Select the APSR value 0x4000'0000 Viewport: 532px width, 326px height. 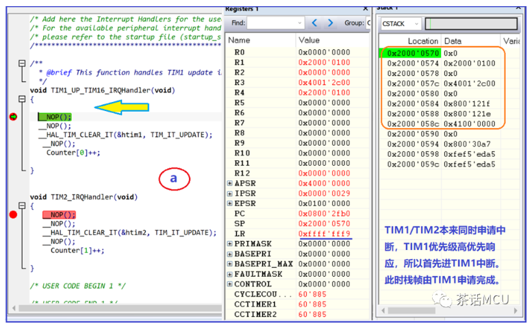pyautogui.click(x=324, y=184)
